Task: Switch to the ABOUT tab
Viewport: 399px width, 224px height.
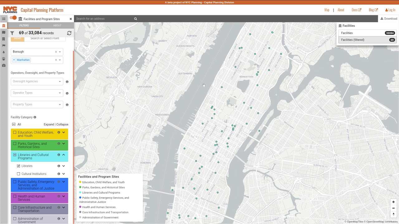Action: click(x=57, y=26)
